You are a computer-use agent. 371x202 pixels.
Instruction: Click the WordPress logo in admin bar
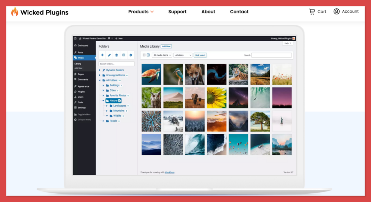coord(75,38)
